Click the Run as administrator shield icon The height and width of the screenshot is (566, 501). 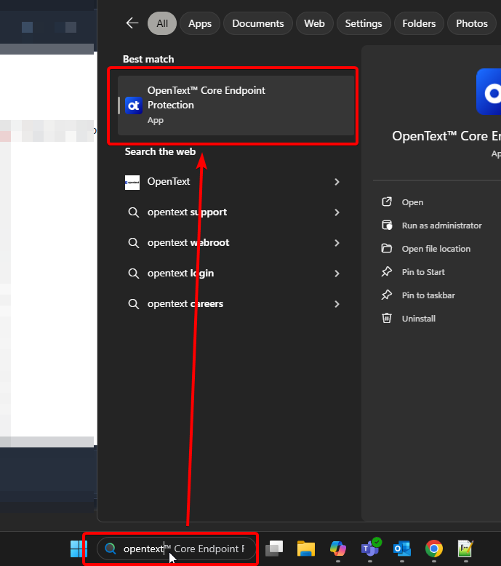(x=387, y=226)
